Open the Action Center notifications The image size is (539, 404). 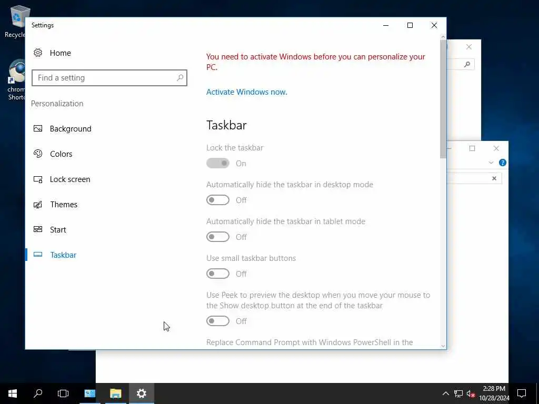tap(522, 393)
